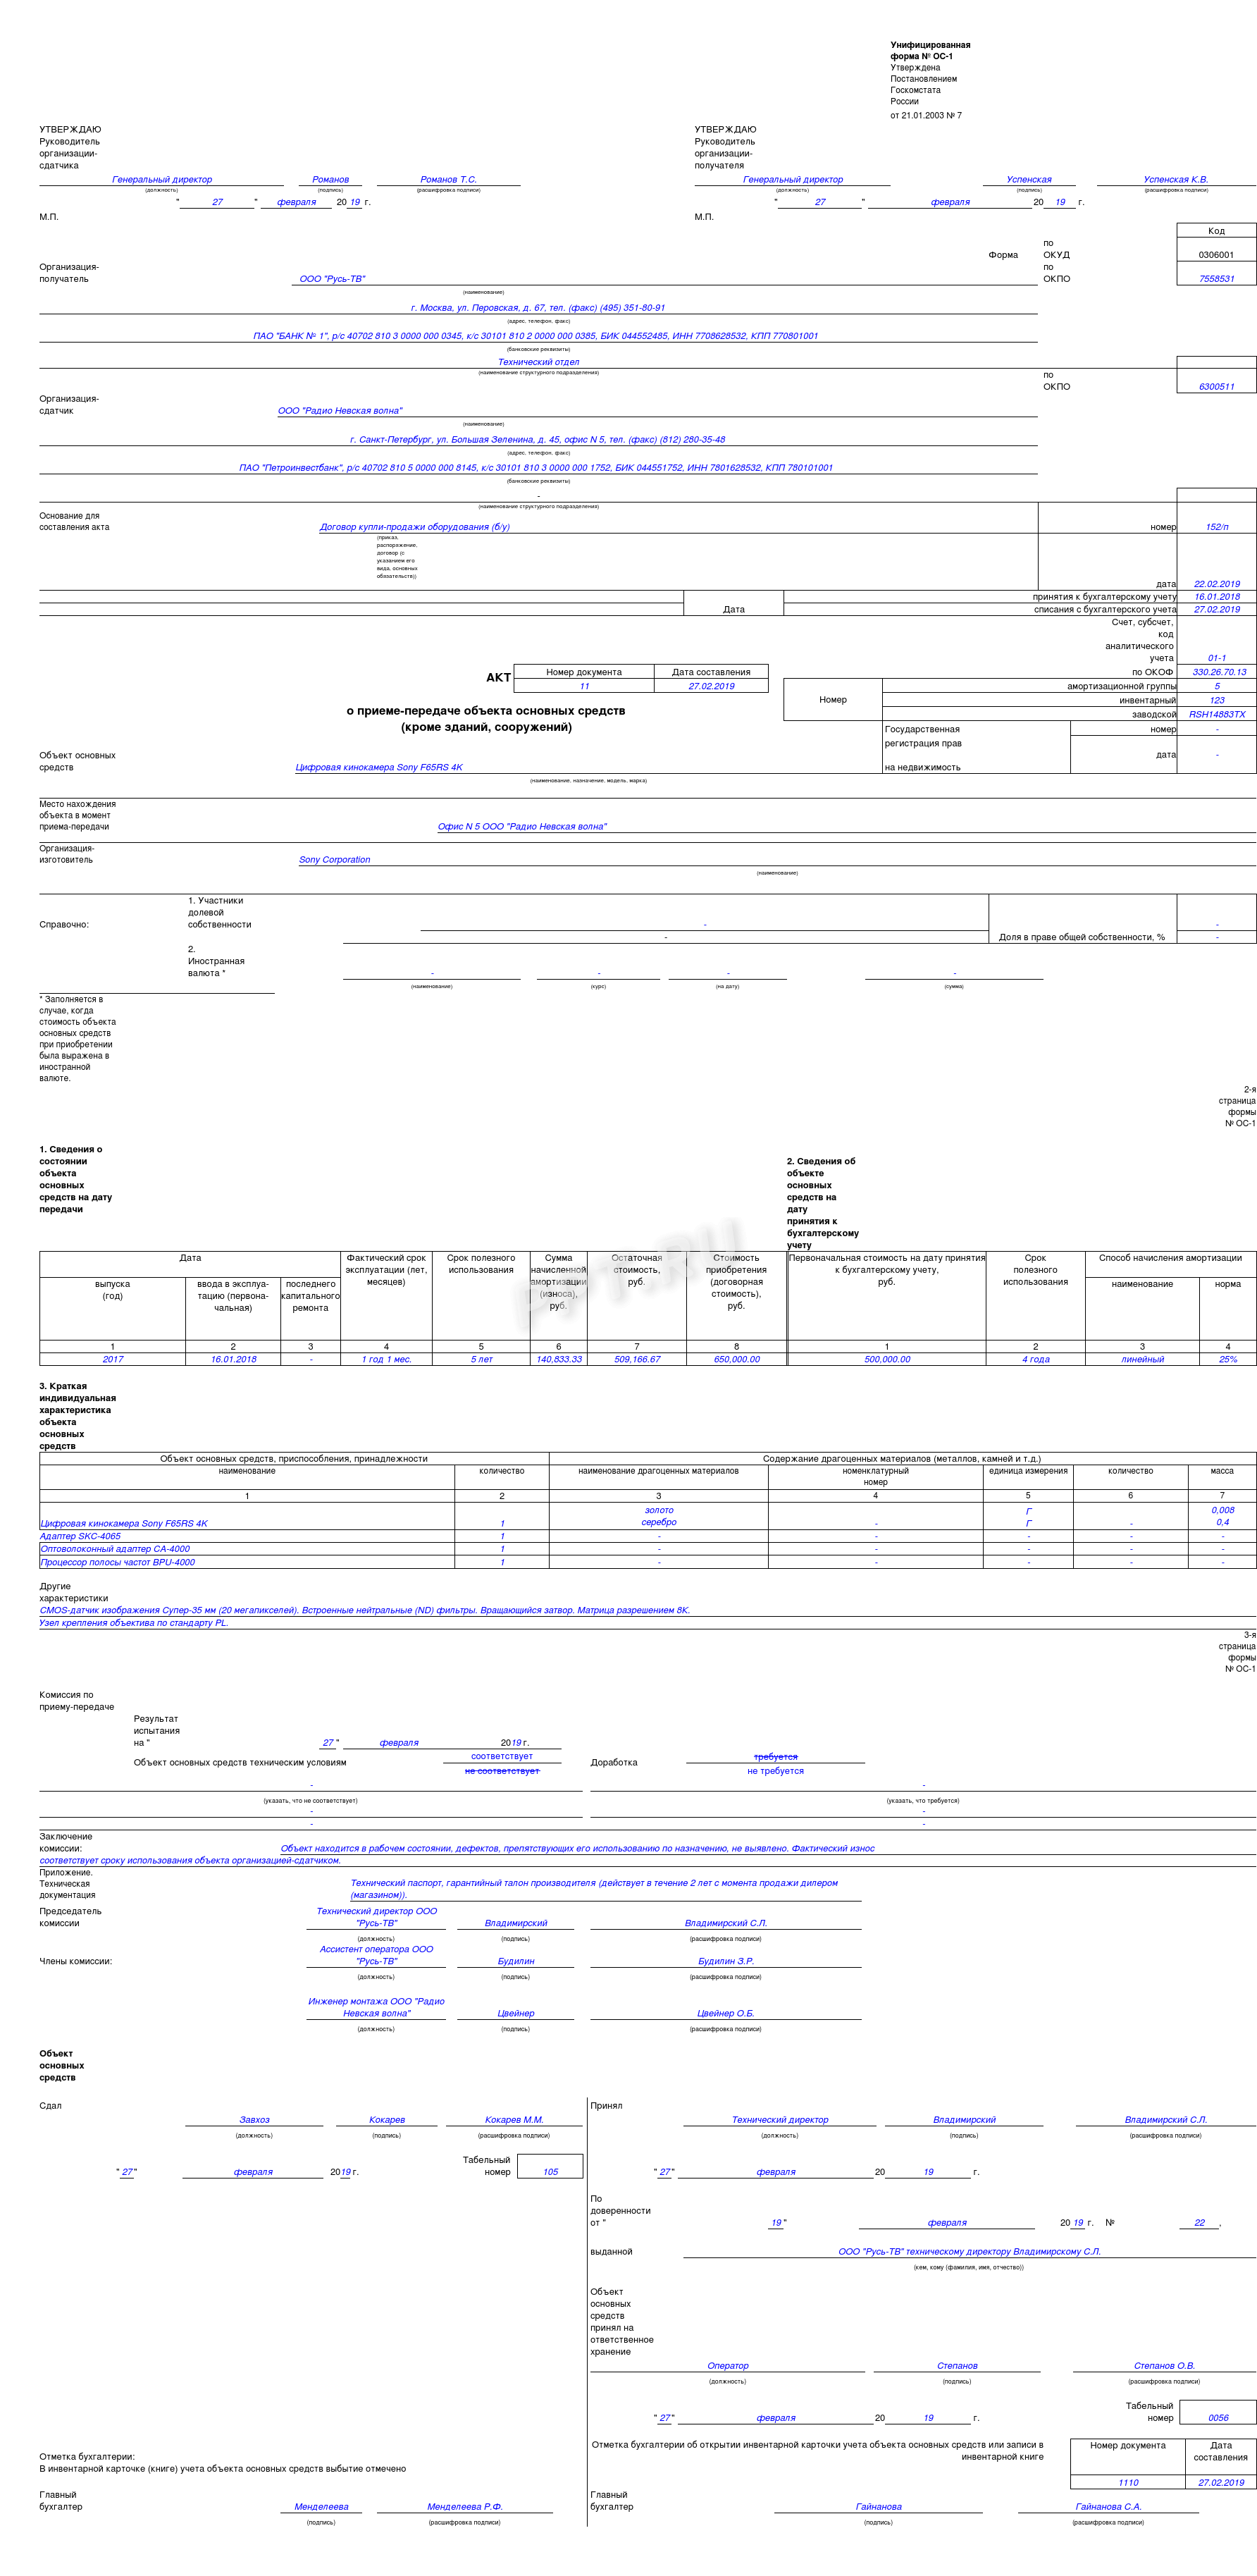The width and height of the screenshot is (1257, 2576).
Task: Click accrued depreciation '140,833.33'
Action: coord(558,1359)
